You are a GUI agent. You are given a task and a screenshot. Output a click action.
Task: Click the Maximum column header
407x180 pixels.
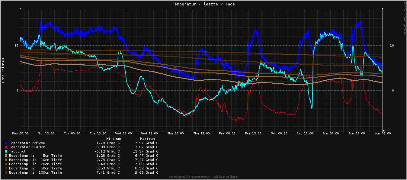[x=147, y=139]
